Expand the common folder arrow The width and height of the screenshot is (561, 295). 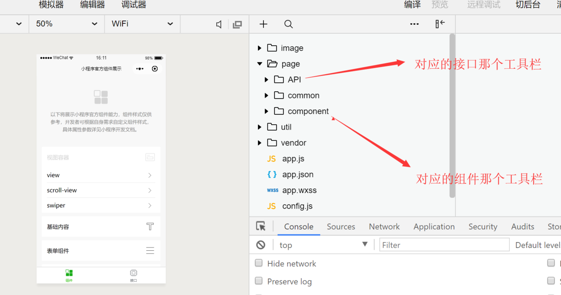click(266, 95)
